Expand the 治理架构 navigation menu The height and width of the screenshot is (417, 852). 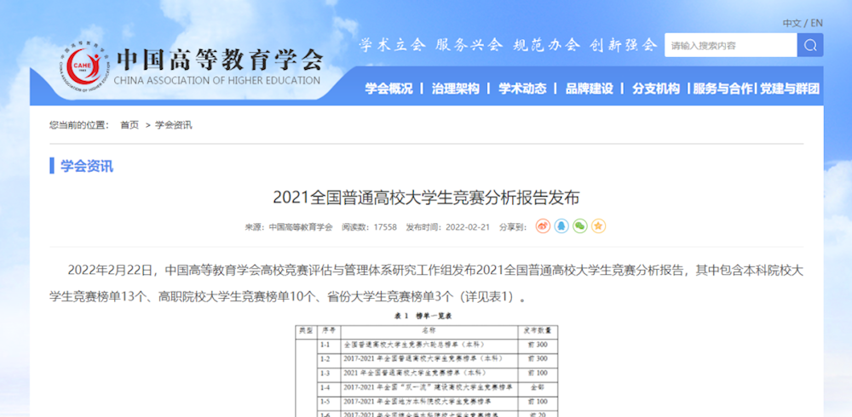455,89
